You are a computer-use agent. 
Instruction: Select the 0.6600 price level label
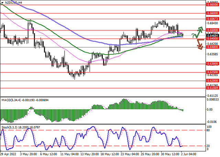[211, 13]
